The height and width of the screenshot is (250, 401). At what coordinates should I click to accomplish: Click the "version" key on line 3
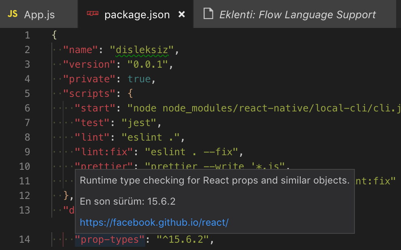pyautogui.click(x=89, y=64)
